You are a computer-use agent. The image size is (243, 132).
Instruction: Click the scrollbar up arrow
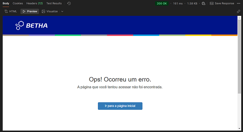point(239,18)
